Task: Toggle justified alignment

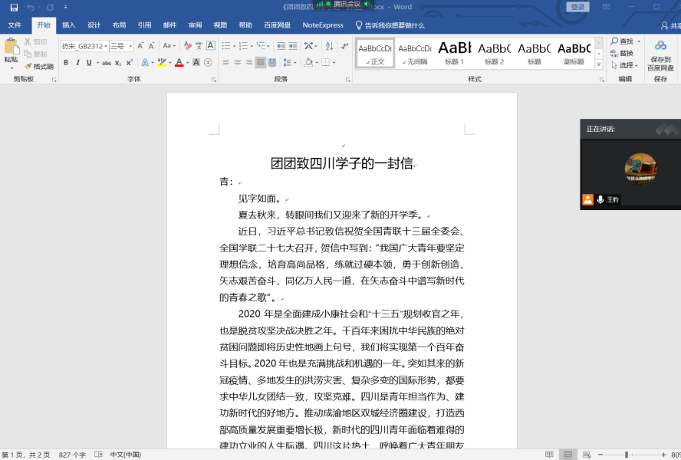Action: (260, 63)
